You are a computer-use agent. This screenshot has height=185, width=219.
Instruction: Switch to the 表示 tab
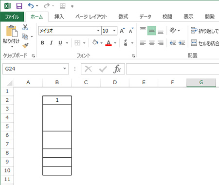pyautogui.click(x=188, y=17)
